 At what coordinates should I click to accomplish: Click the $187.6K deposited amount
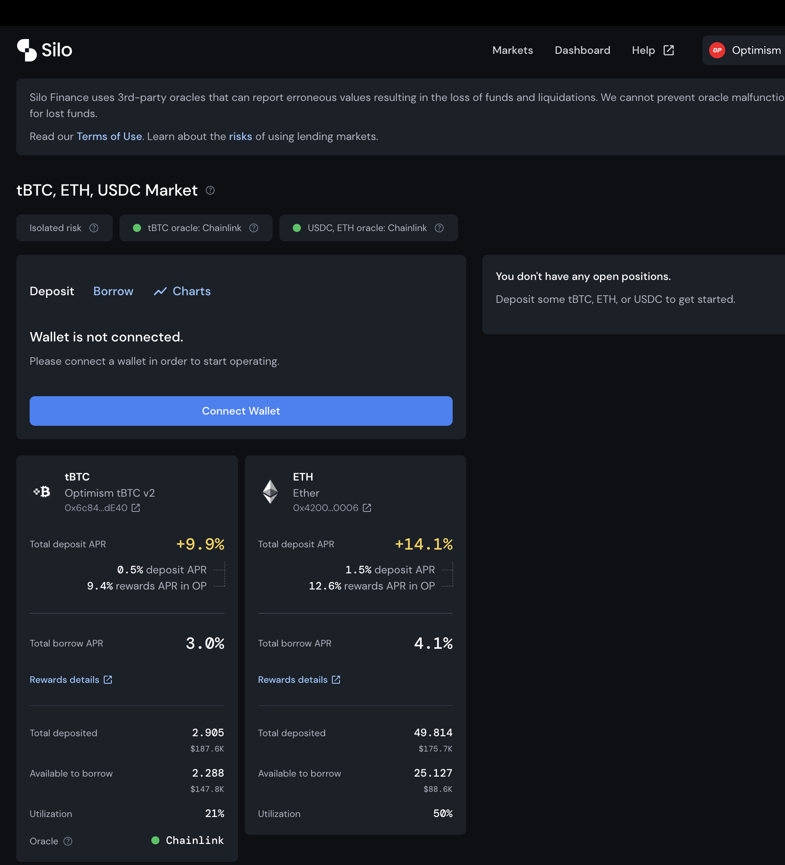pos(207,749)
